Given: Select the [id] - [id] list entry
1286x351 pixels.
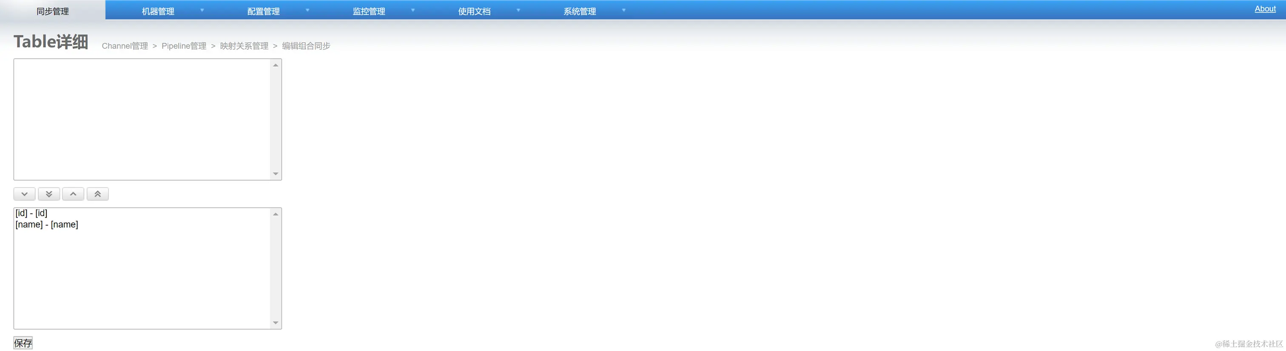Looking at the screenshot, I should [142, 213].
